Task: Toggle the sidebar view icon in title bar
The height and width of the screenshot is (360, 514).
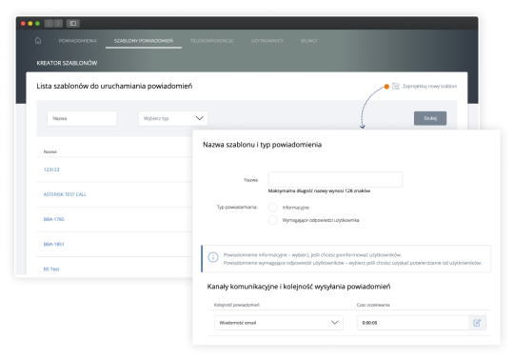Action: (x=73, y=23)
